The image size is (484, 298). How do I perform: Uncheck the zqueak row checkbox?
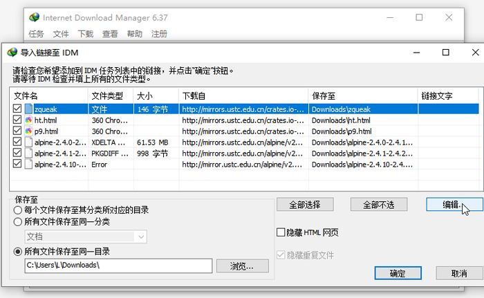point(17,109)
